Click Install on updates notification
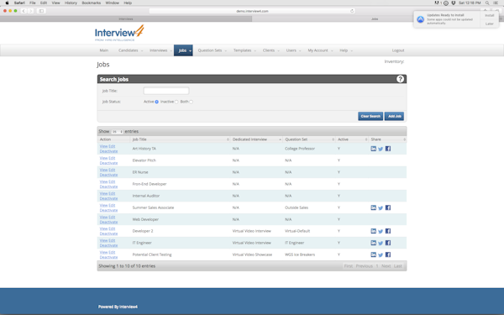This screenshot has height=315, width=504. tap(489, 15)
